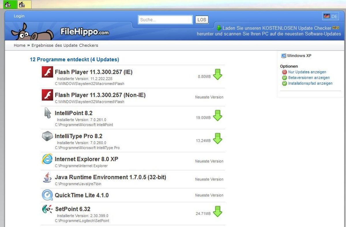
Task: Click the German flag icon
Action: [x=327, y=16]
